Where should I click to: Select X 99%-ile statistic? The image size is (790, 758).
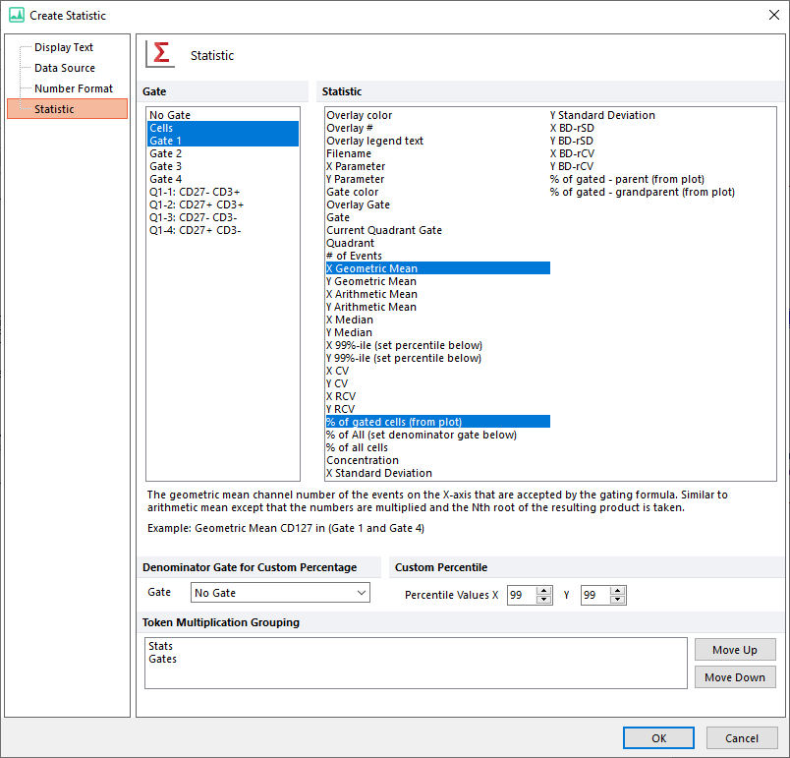[x=438, y=345]
